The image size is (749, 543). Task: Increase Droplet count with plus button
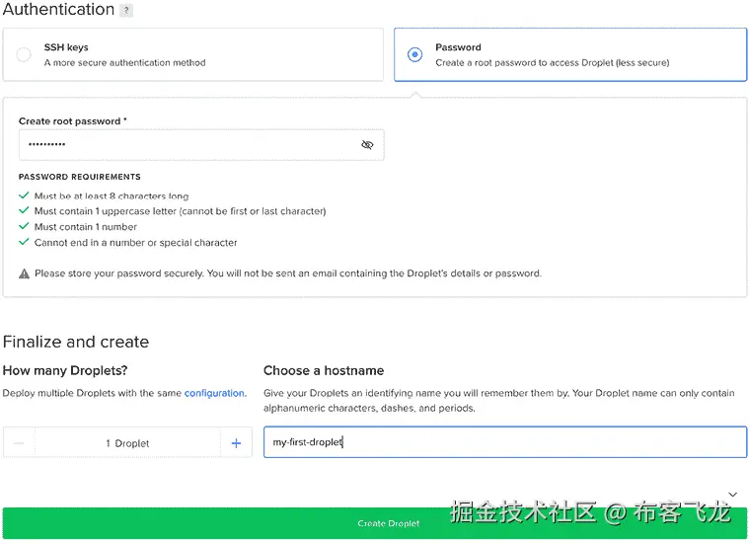[x=236, y=443]
